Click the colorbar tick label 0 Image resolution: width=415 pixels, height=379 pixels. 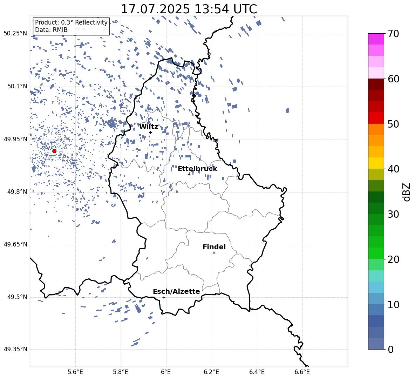[390, 349]
